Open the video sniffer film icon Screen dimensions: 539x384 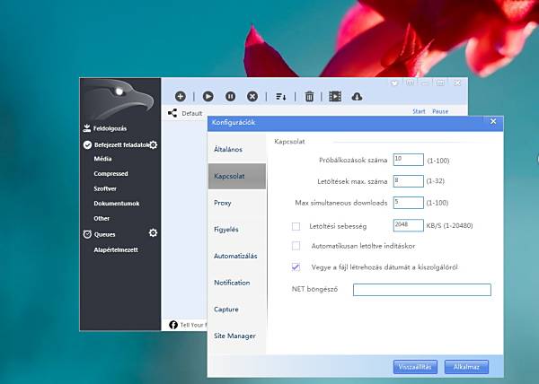tap(335, 96)
